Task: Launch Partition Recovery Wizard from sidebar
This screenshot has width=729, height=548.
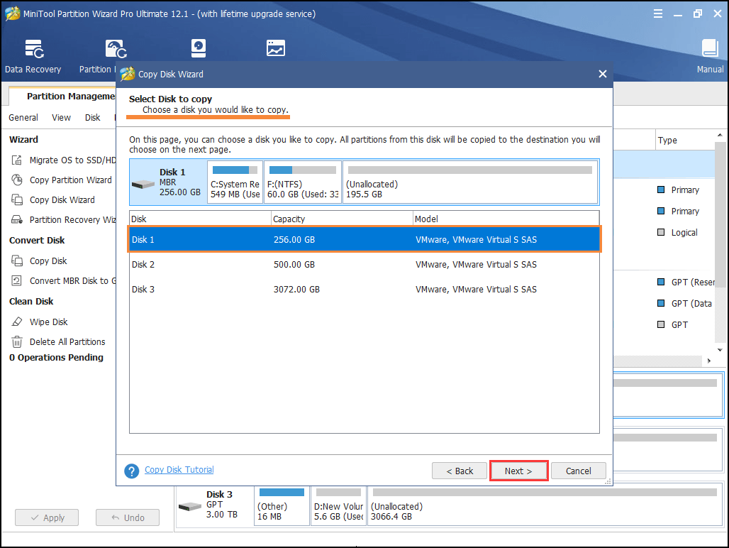Action: pyautogui.click(x=63, y=219)
